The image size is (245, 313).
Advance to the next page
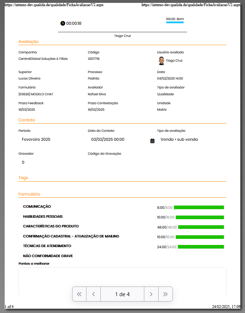[x=151, y=294]
